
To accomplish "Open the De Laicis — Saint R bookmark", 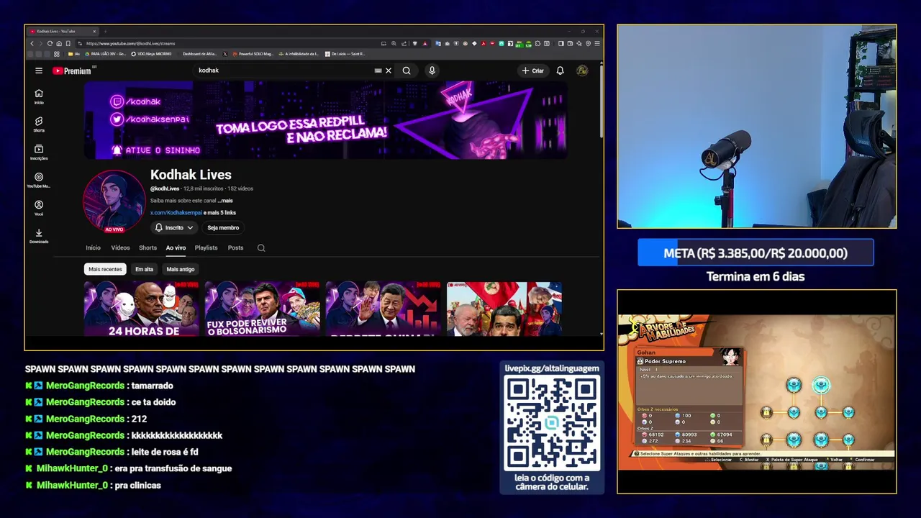I will 345,54.
